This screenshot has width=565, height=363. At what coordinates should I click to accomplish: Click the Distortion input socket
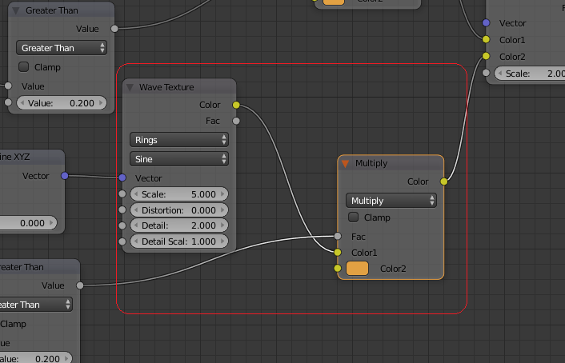point(122,209)
